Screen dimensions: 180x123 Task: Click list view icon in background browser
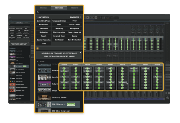9,41
